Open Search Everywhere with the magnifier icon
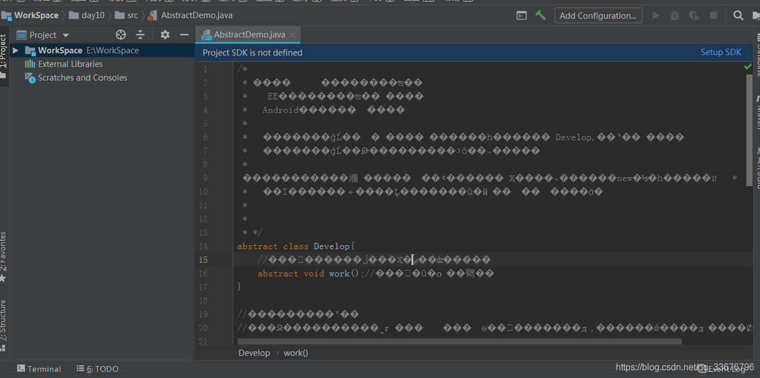This screenshot has height=378, width=760. click(737, 15)
